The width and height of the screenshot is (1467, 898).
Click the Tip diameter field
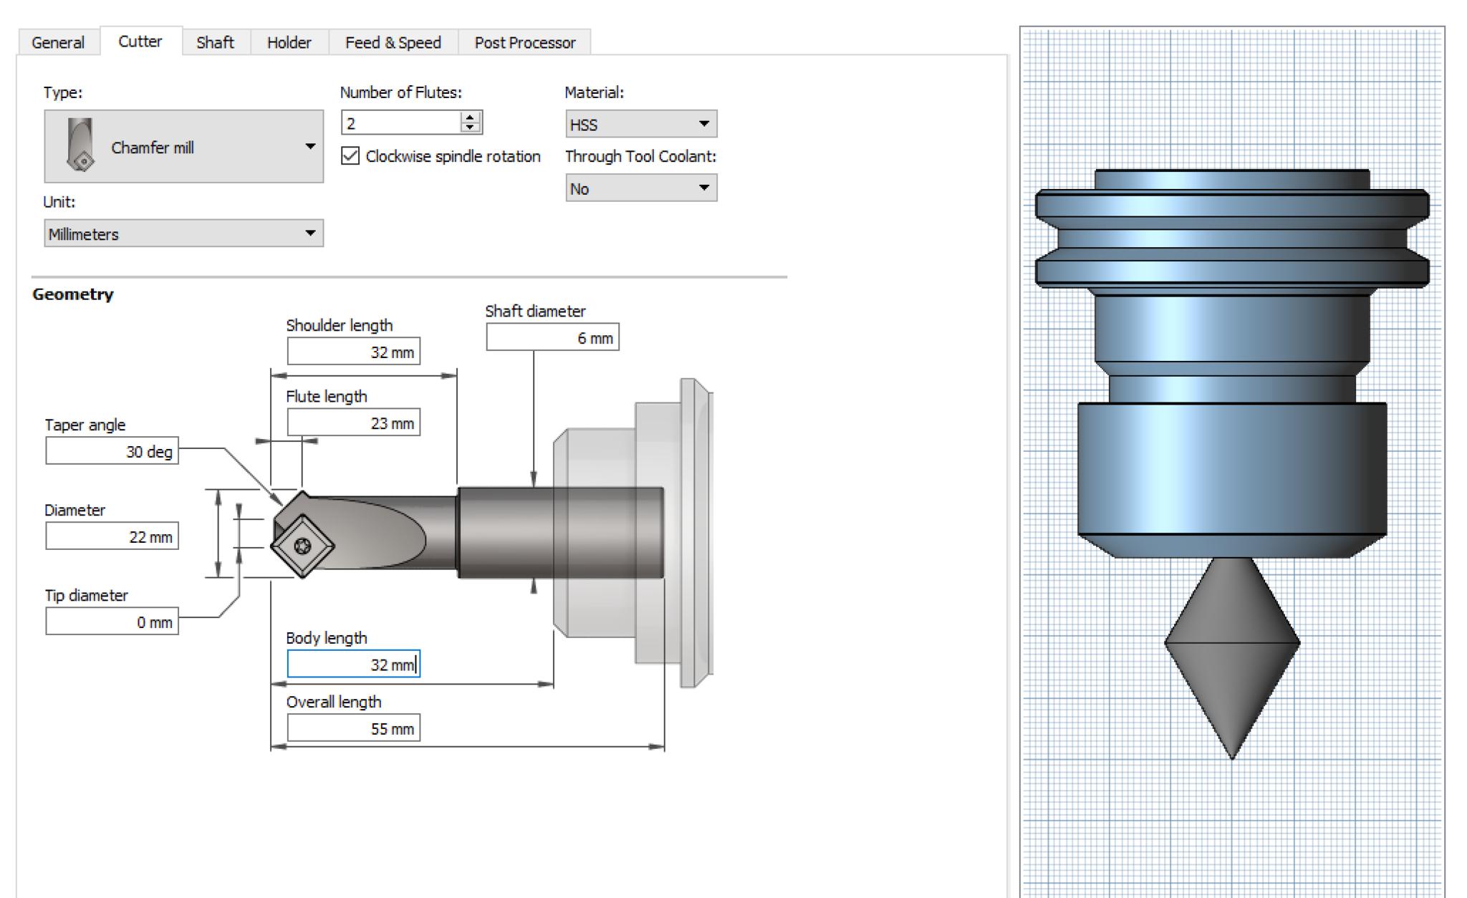tap(112, 622)
